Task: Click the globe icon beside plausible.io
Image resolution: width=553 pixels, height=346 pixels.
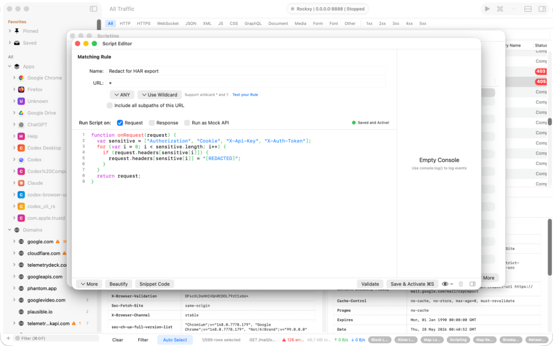Action: tap(21, 312)
